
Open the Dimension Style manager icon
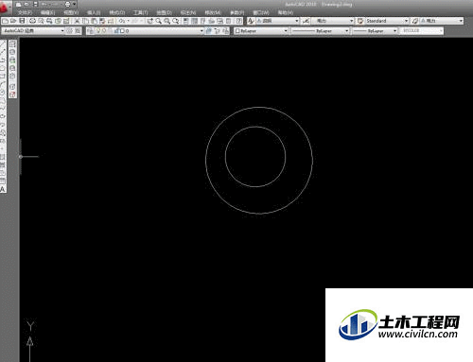306,21
